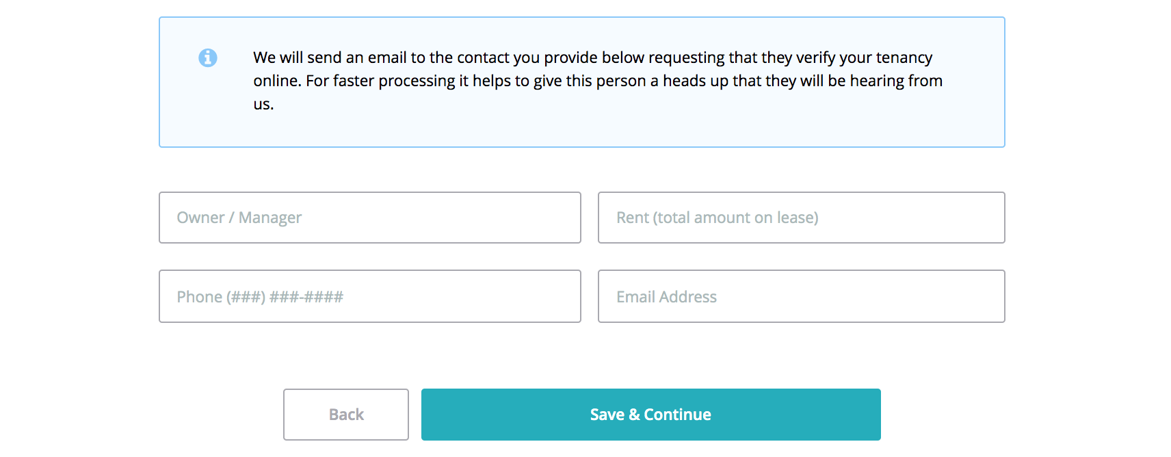This screenshot has height=457, width=1171.
Task: Select the Phone number input field
Action: click(369, 296)
